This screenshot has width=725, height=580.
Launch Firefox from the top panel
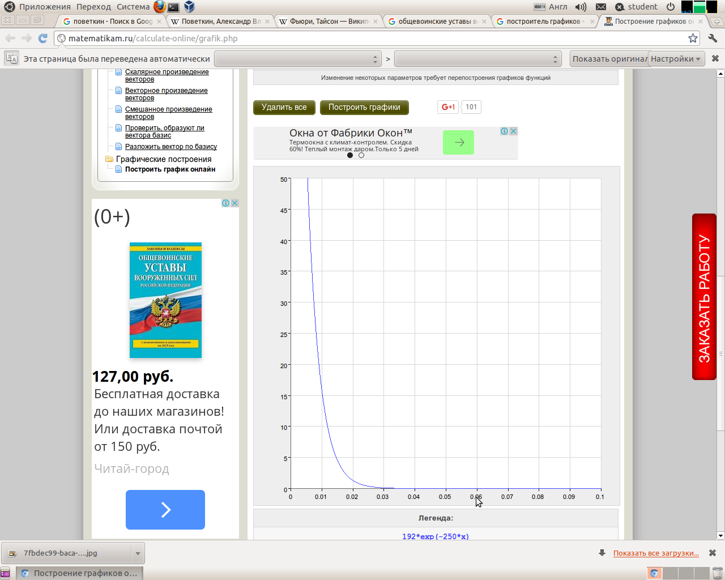160,7
